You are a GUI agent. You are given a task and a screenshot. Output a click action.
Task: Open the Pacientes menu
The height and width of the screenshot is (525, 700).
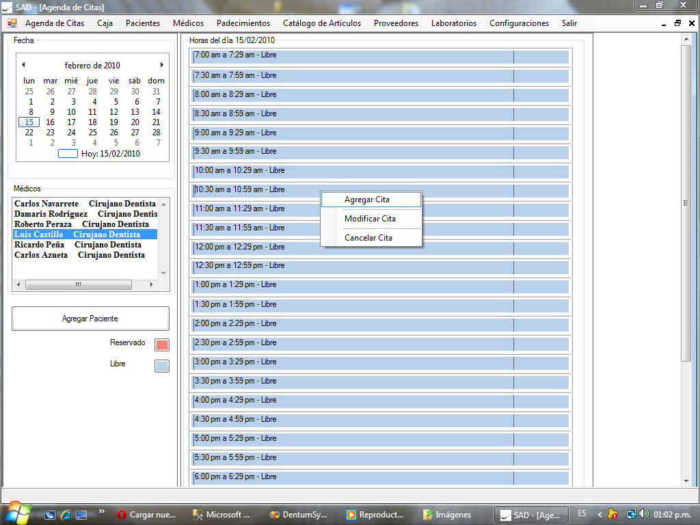click(143, 23)
